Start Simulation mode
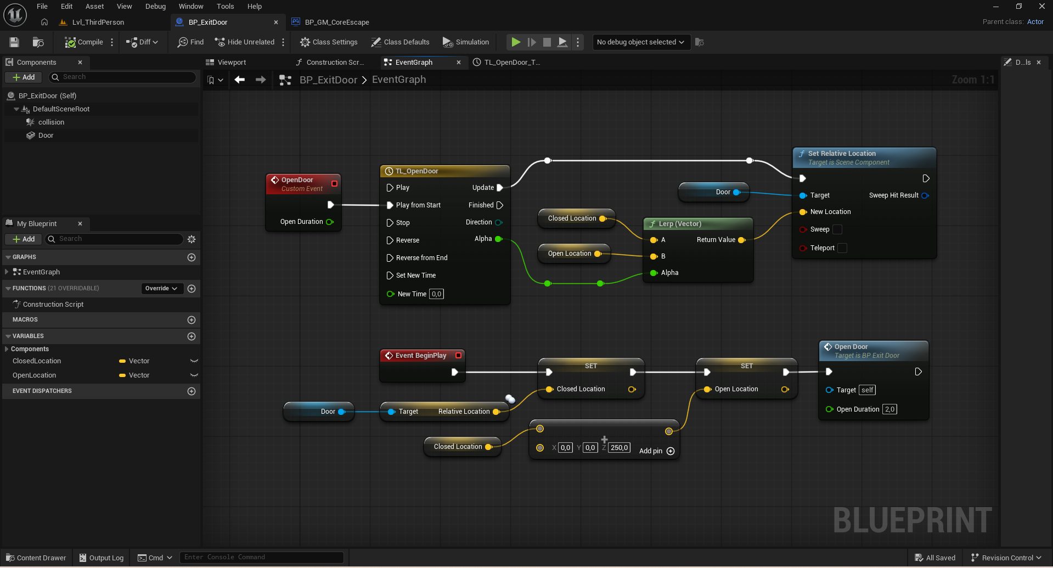 [465, 42]
